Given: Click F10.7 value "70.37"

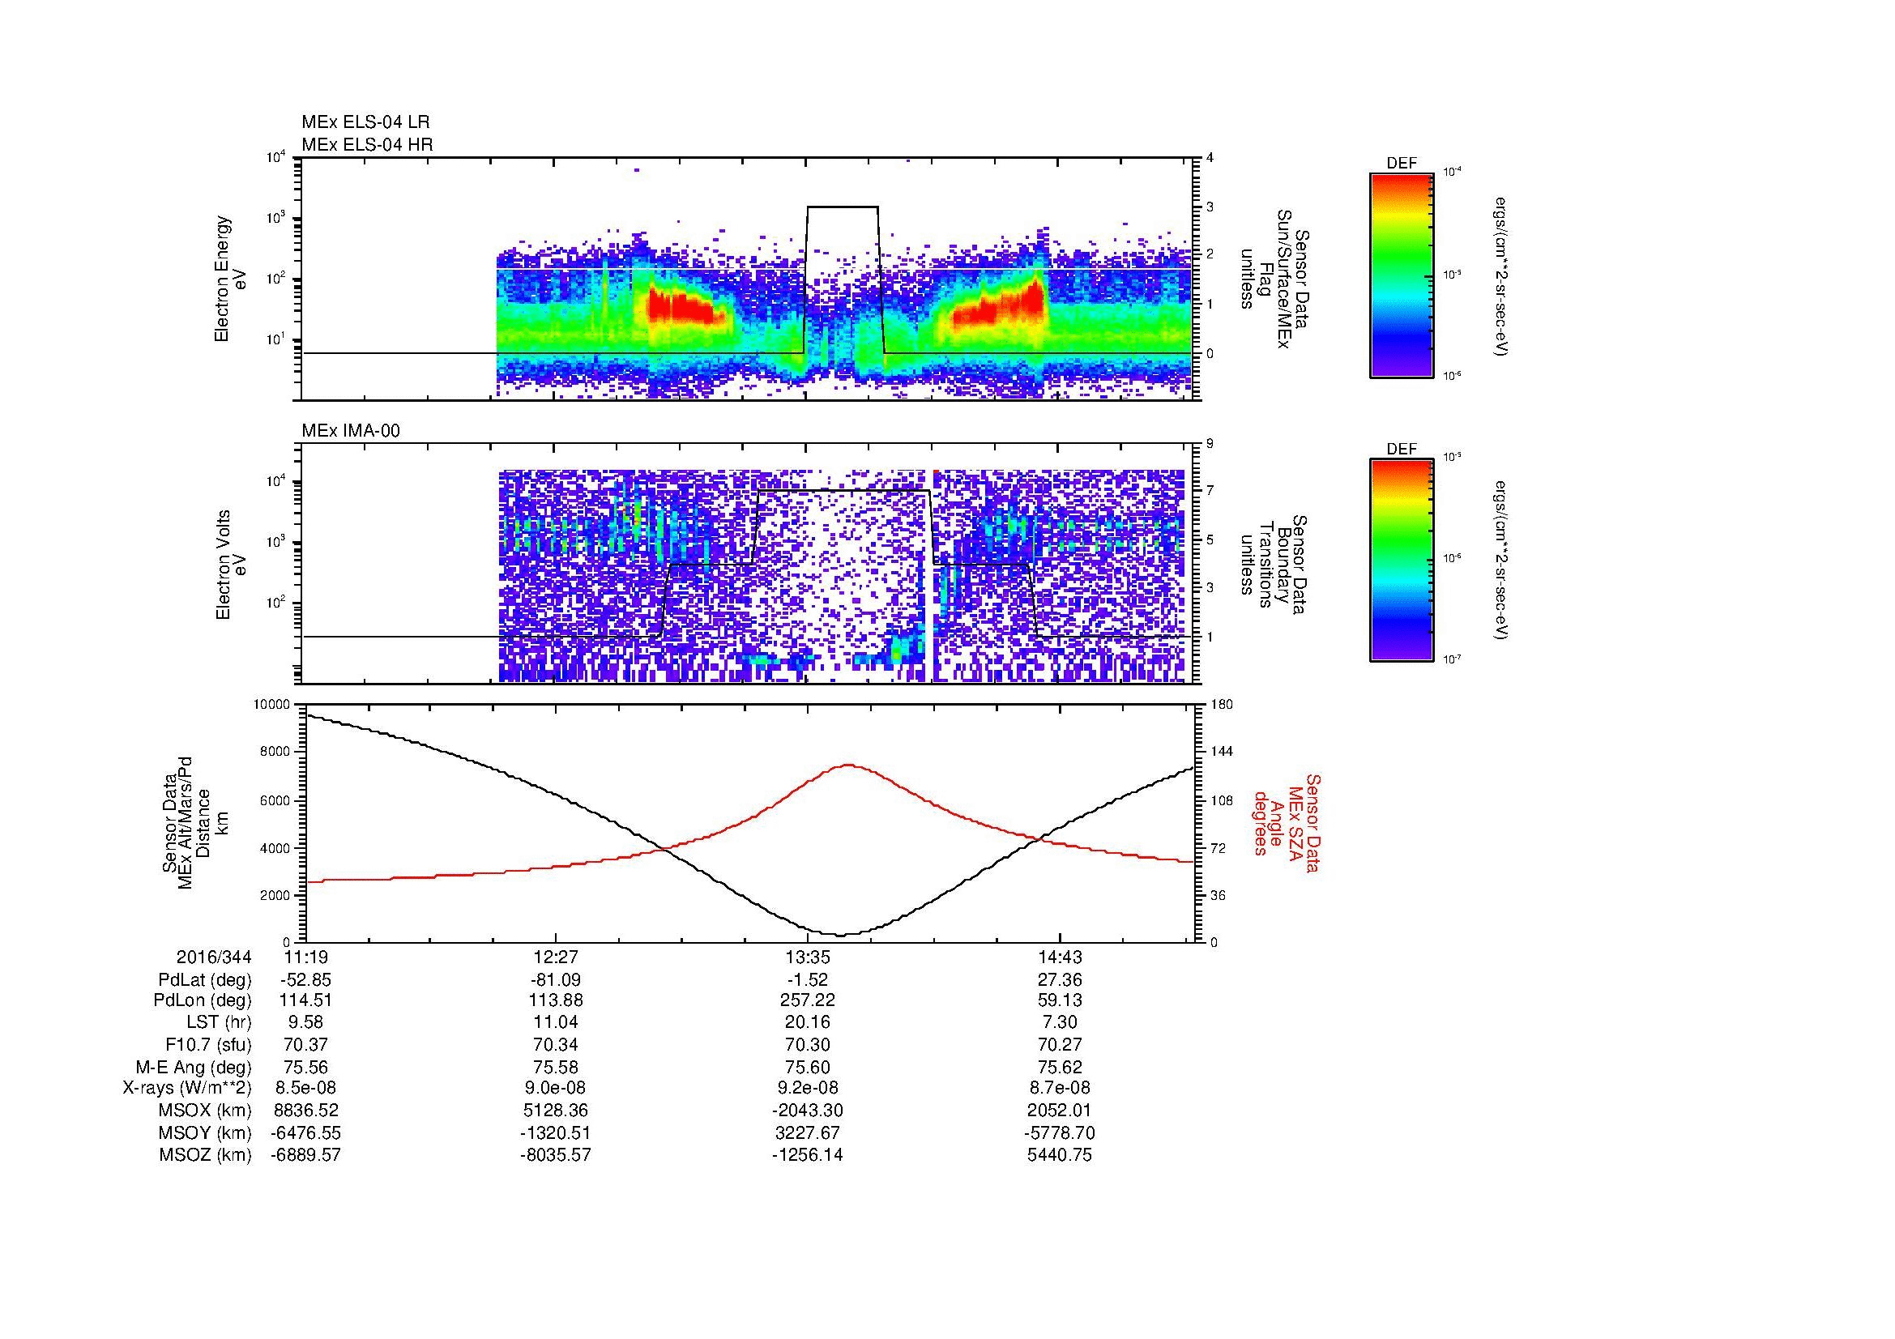Looking at the screenshot, I should 306,1045.
